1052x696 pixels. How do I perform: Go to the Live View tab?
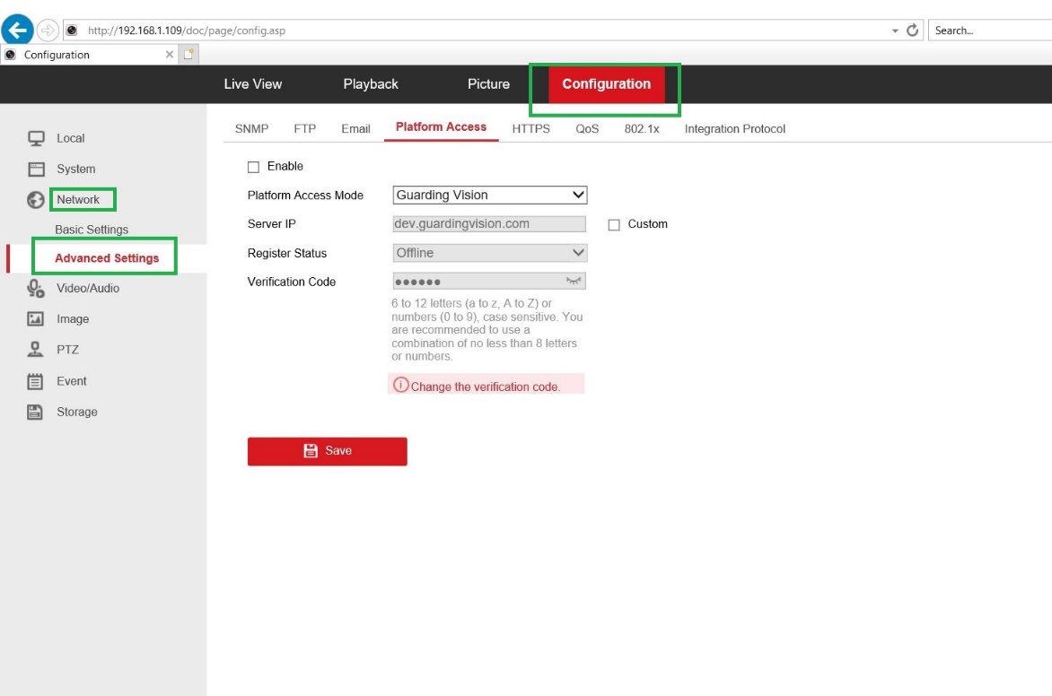pyautogui.click(x=253, y=83)
